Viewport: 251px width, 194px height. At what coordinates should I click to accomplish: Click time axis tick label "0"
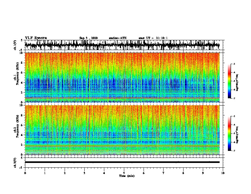25,173
